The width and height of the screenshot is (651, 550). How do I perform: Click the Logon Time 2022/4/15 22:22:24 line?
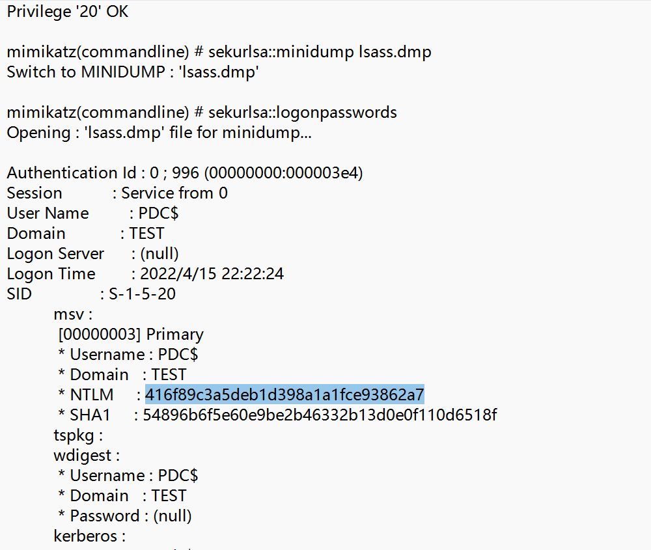(x=145, y=274)
